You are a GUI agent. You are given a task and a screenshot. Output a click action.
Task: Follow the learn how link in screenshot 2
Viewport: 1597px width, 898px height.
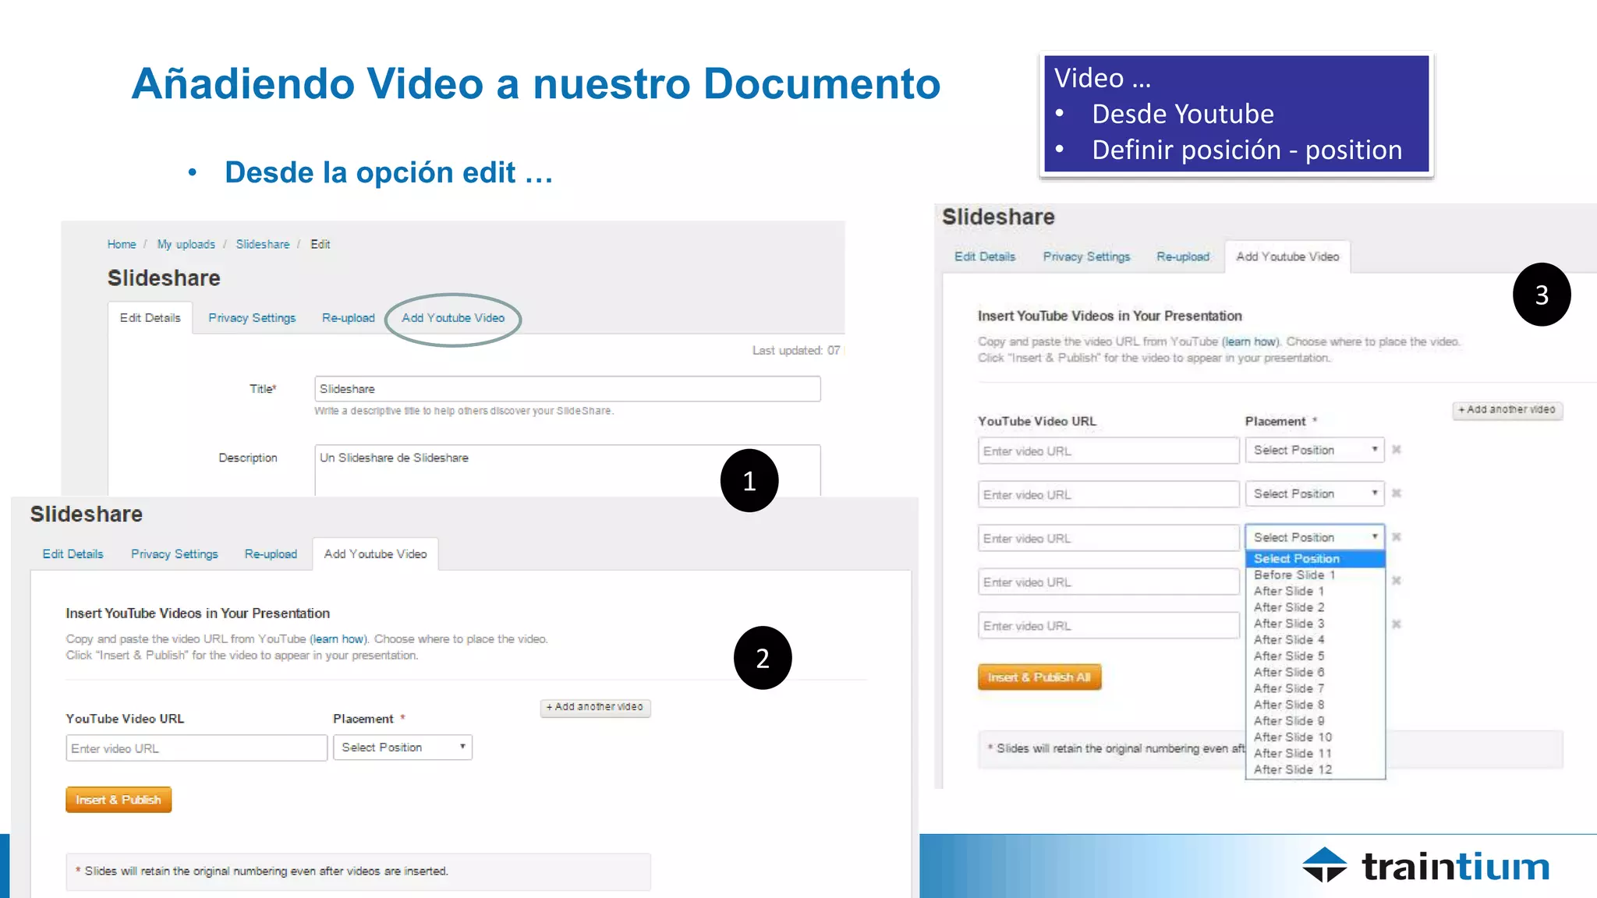(338, 639)
